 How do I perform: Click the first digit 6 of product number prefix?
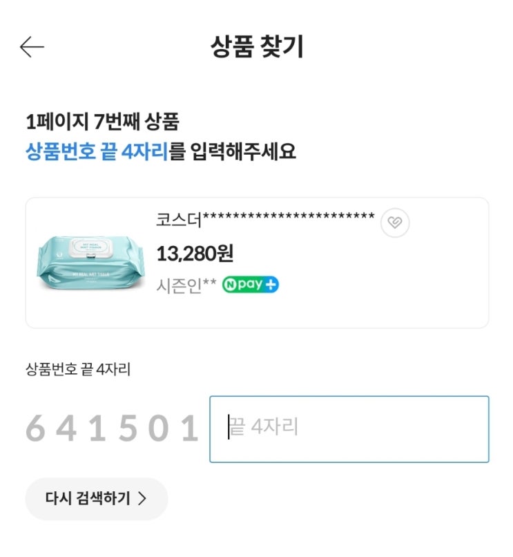click(x=35, y=429)
